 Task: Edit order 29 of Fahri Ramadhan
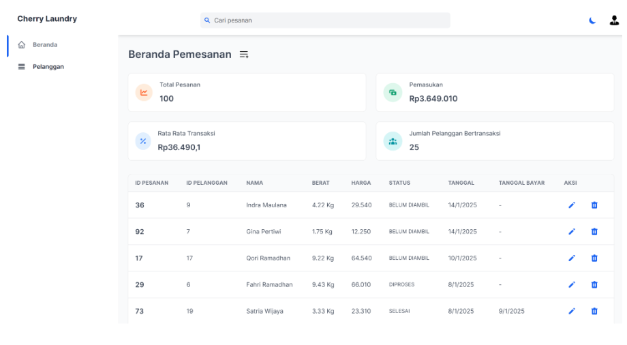point(572,284)
